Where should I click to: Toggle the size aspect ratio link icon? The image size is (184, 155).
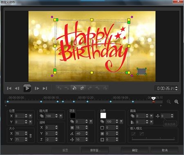point(31,136)
